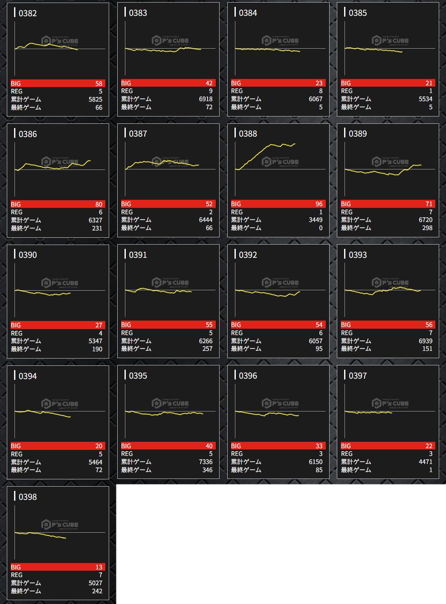
Task: Open the graph for machine 0398
Action: pyautogui.click(x=60, y=532)
